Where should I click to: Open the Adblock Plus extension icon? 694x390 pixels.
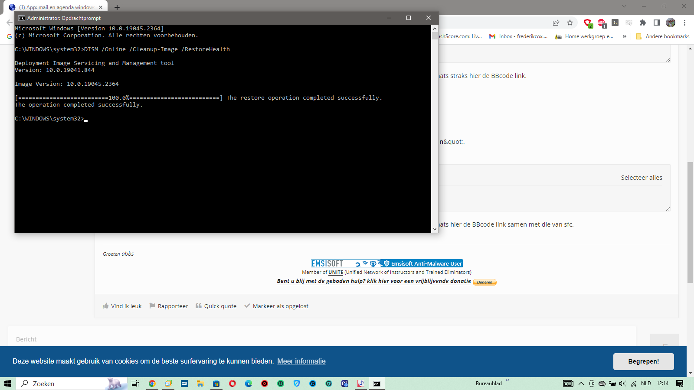pyautogui.click(x=601, y=23)
